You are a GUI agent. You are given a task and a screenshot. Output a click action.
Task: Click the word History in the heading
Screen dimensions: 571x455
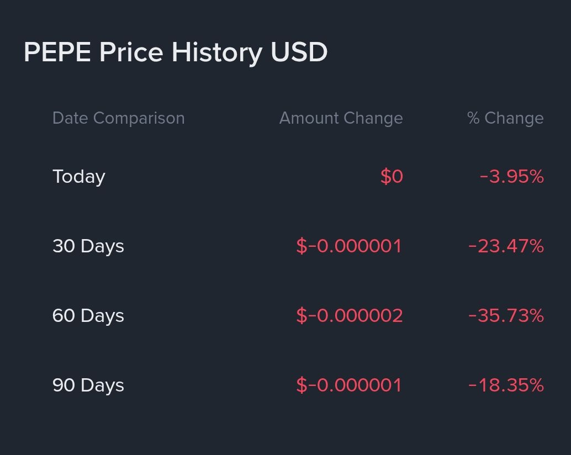(216, 52)
